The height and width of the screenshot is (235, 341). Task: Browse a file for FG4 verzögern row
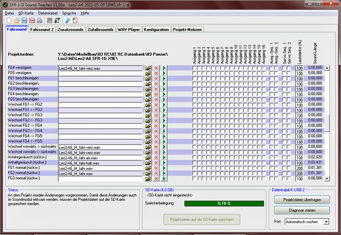(148, 68)
